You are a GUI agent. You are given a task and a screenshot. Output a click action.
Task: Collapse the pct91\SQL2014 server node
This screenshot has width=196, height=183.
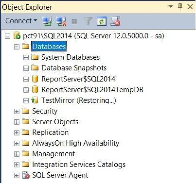[x=7, y=36]
